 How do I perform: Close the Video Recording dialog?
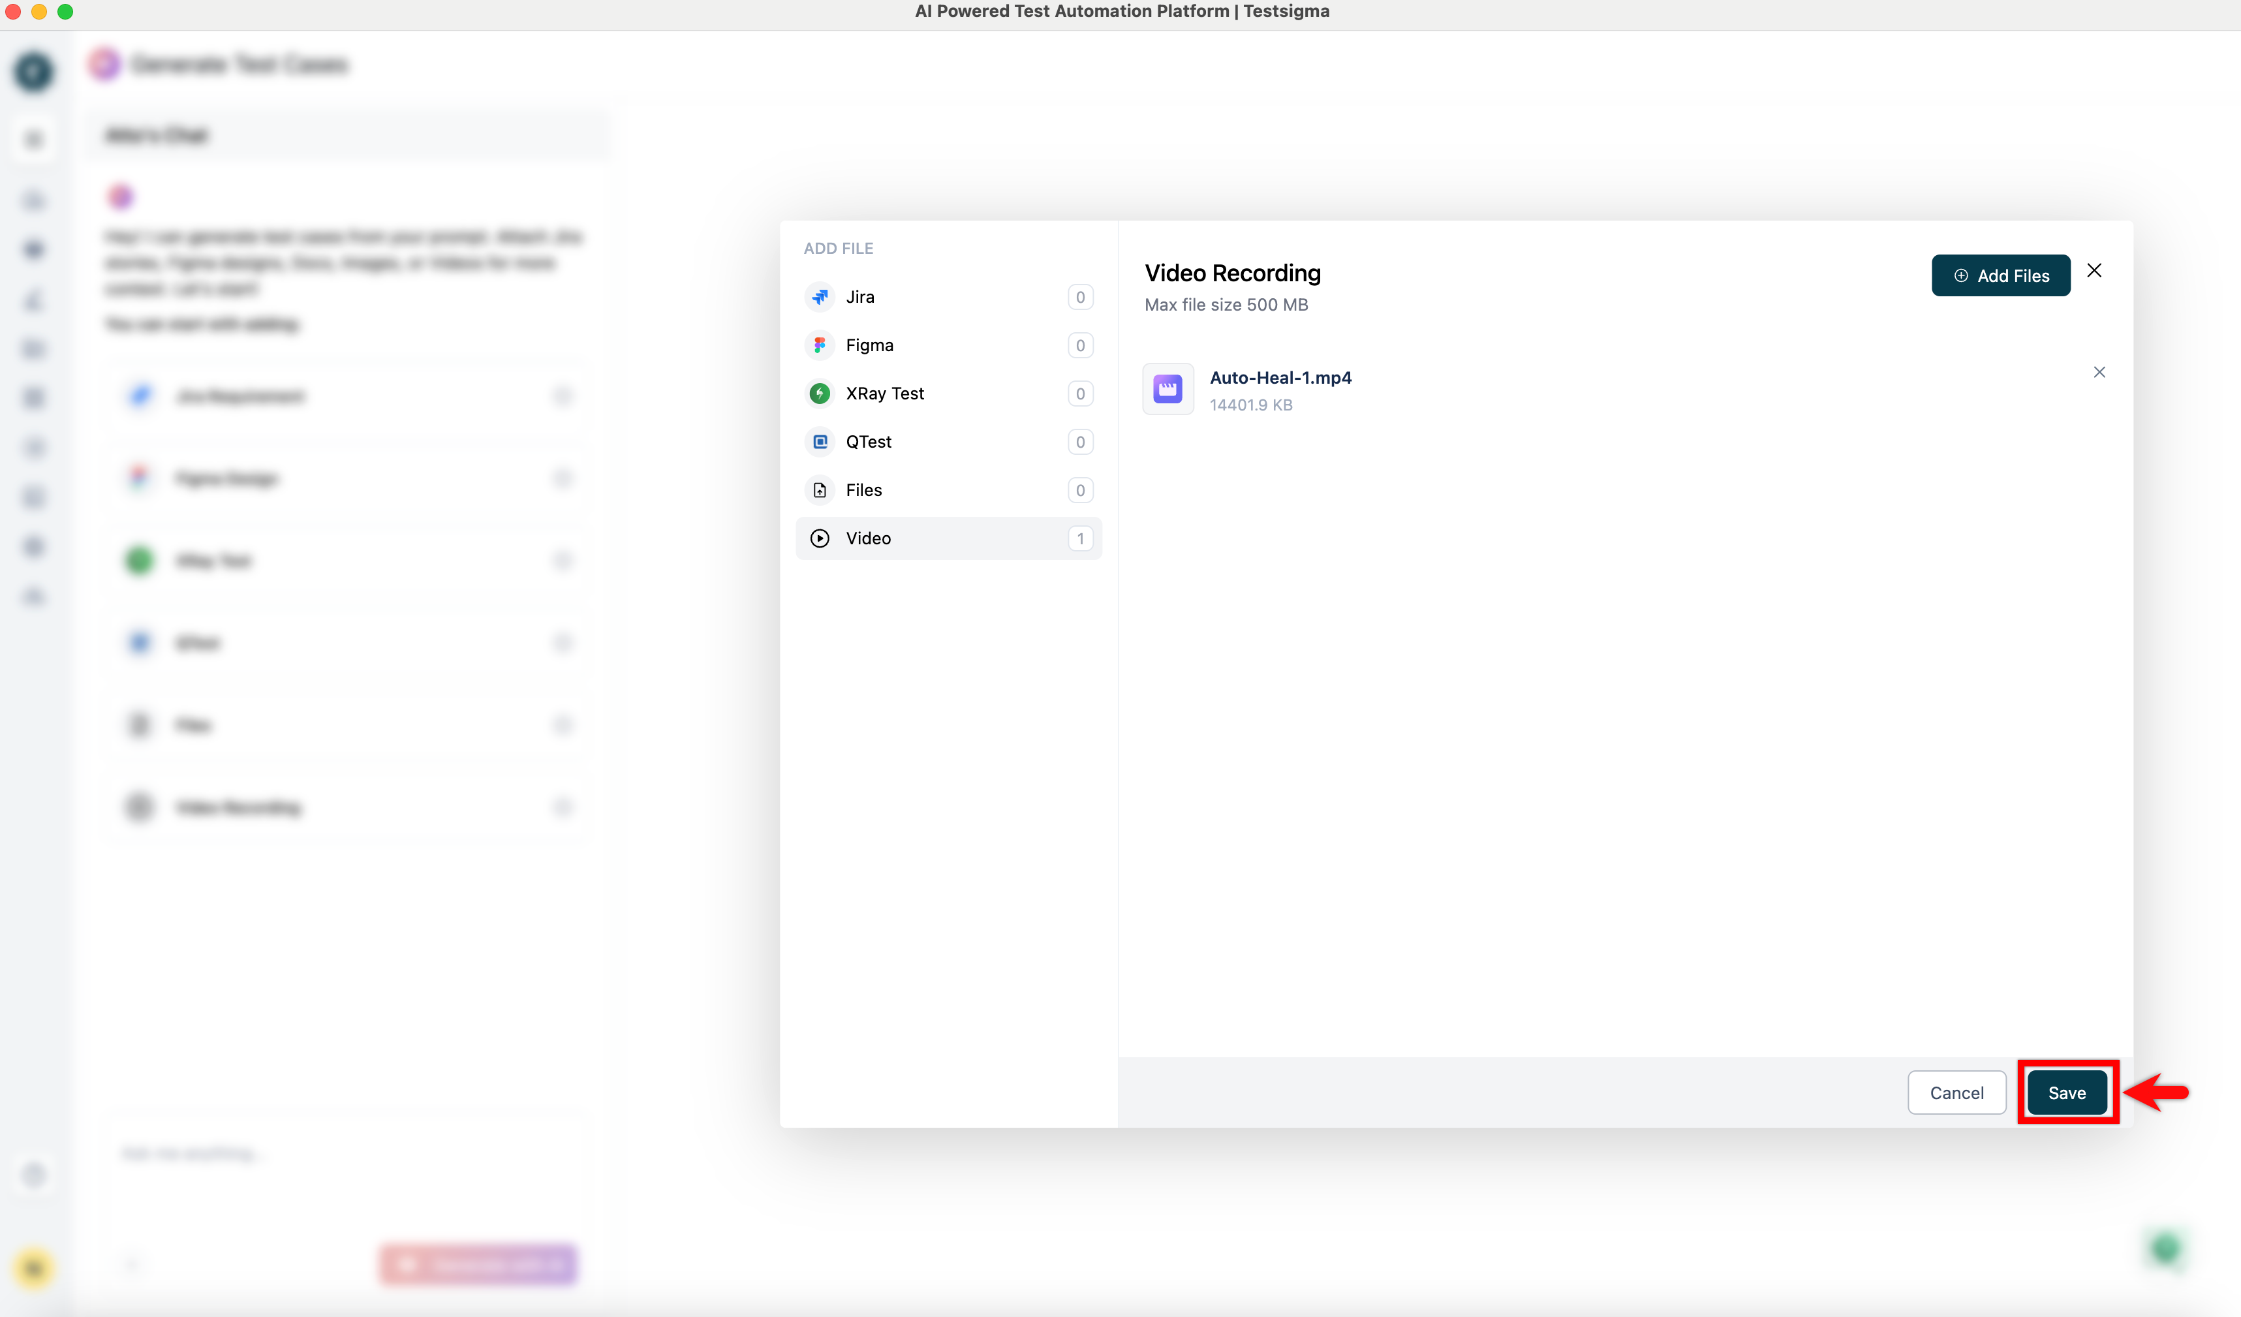click(2094, 270)
